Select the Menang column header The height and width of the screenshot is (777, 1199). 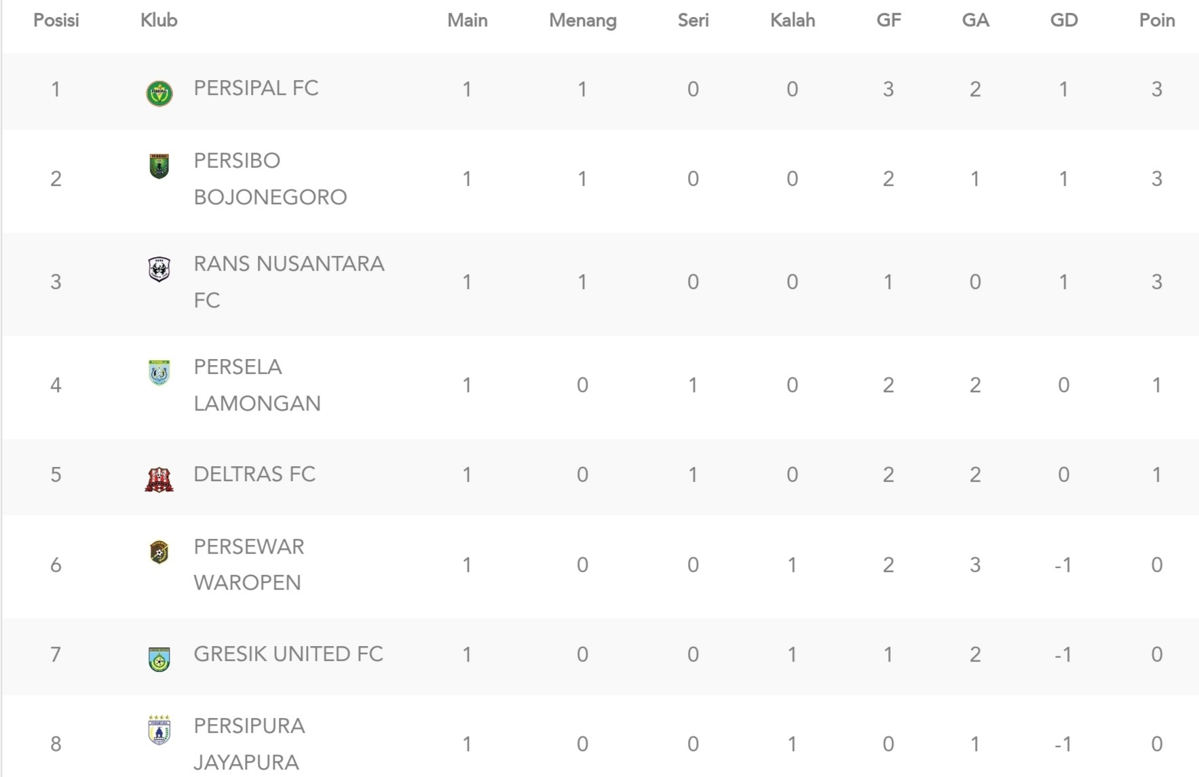[583, 20]
